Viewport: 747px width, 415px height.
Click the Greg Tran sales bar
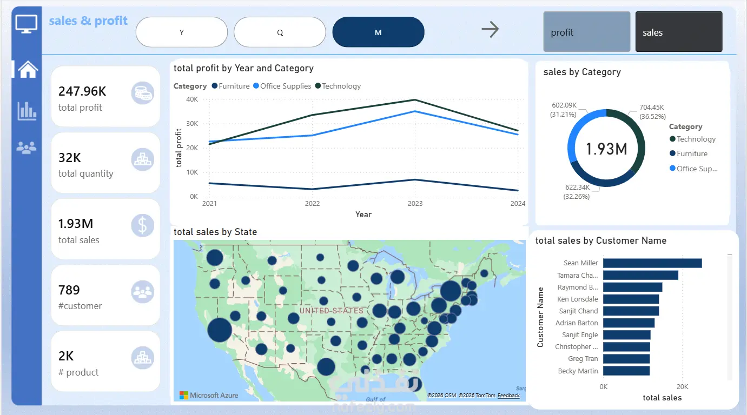click(626, 359)
